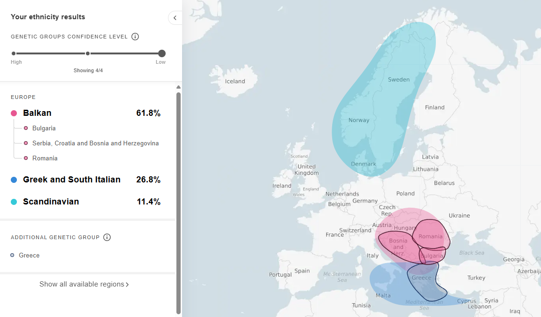This screenshot has width=541, height=317.
Task: Click Denmark on the map
Action: coord(363,164)
